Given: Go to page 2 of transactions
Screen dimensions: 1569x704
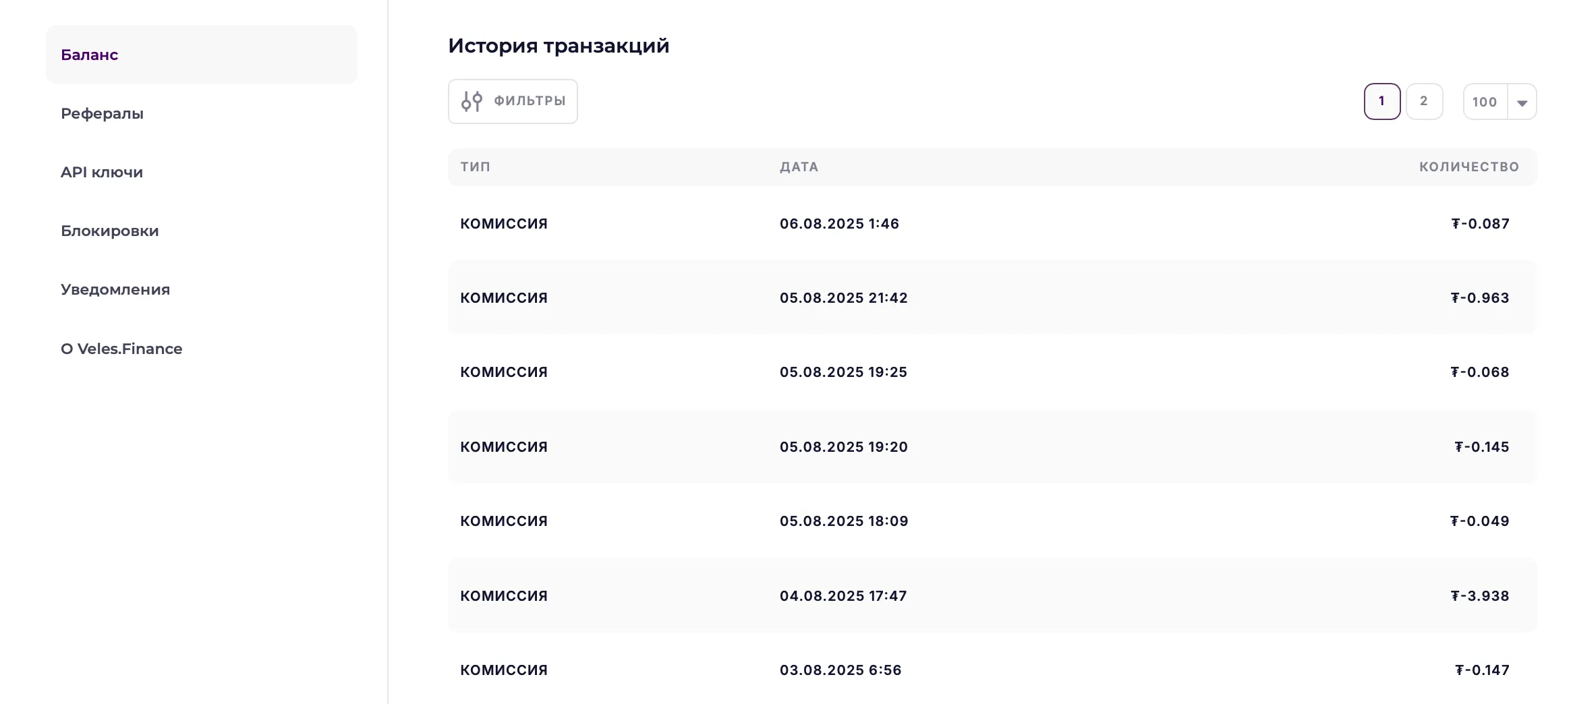Looking at the screenshot, I should point(1424,101).
